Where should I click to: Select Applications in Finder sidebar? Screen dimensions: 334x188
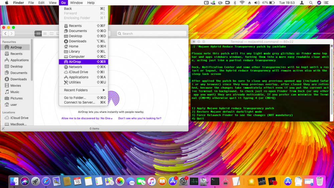pos(17,60)
